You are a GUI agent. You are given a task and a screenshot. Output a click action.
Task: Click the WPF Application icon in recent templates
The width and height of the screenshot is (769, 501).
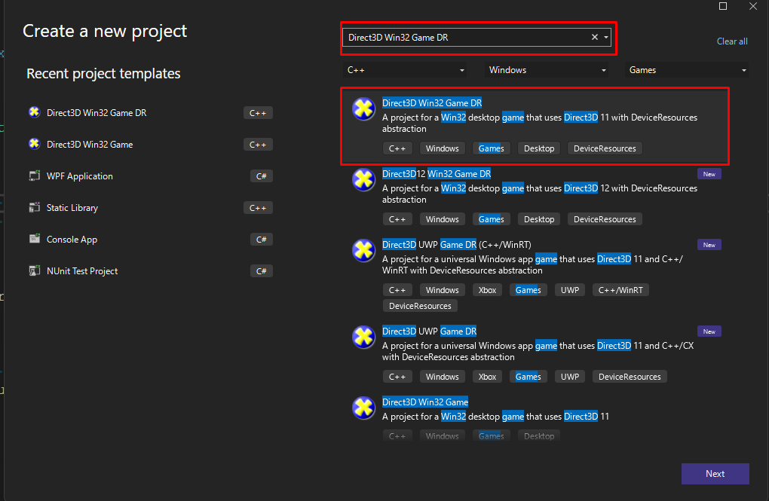click(34, 176)
